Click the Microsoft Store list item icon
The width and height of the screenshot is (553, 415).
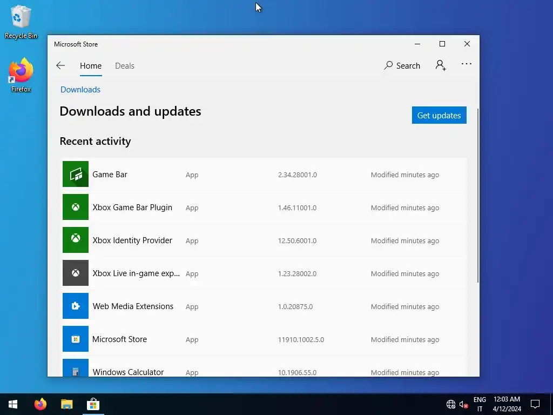point(76,339)
